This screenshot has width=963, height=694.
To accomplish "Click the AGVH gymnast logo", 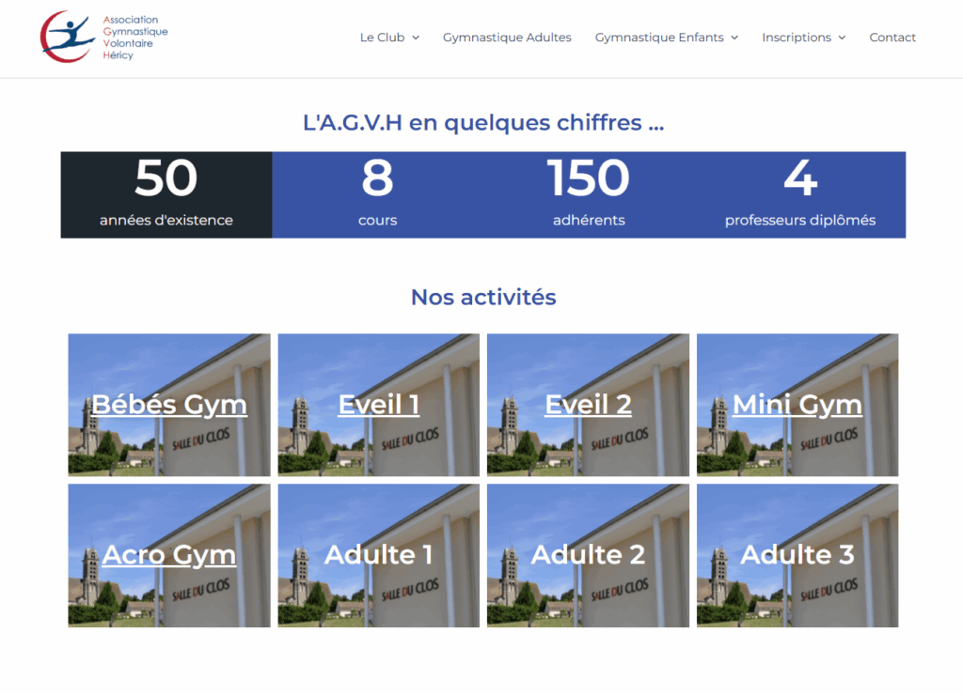I will click(x=68, y=37).
